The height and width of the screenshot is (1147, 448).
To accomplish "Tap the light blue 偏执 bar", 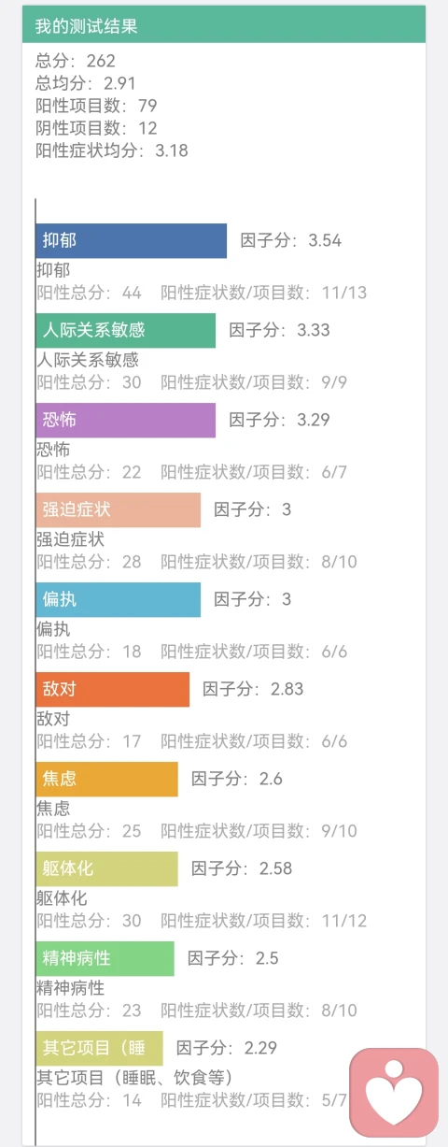I will [x=119, y=599].
